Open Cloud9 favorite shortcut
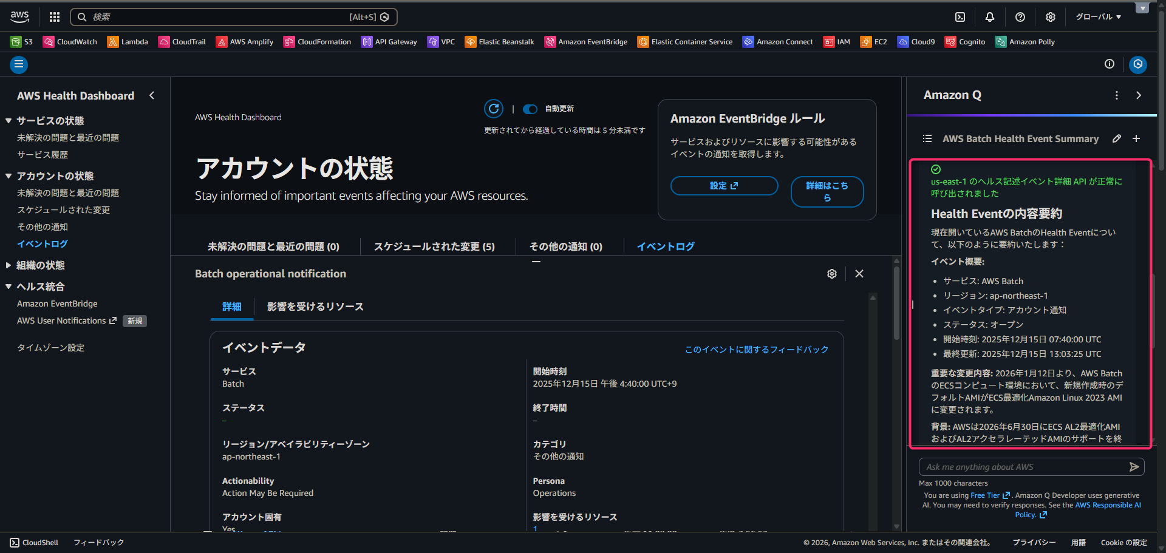The width and height of the screenshot is (1166, 553). pyautogui.click(x=916, y=42)
